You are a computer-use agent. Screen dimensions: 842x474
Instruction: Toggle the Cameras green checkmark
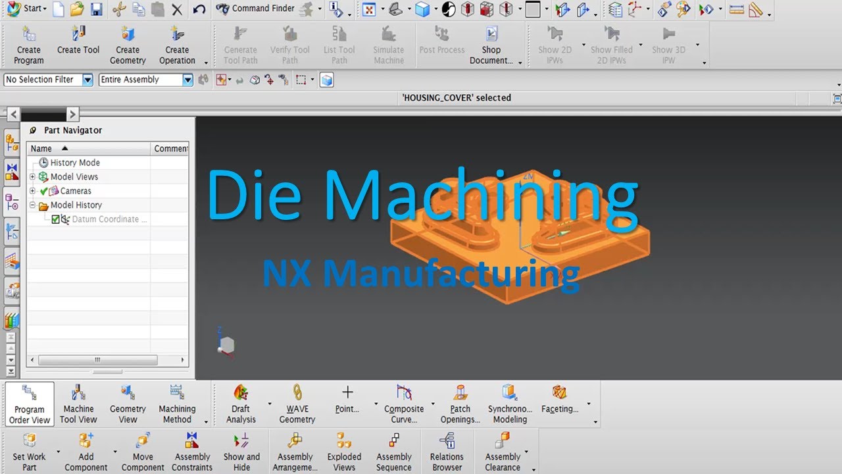tap(43, 191)
